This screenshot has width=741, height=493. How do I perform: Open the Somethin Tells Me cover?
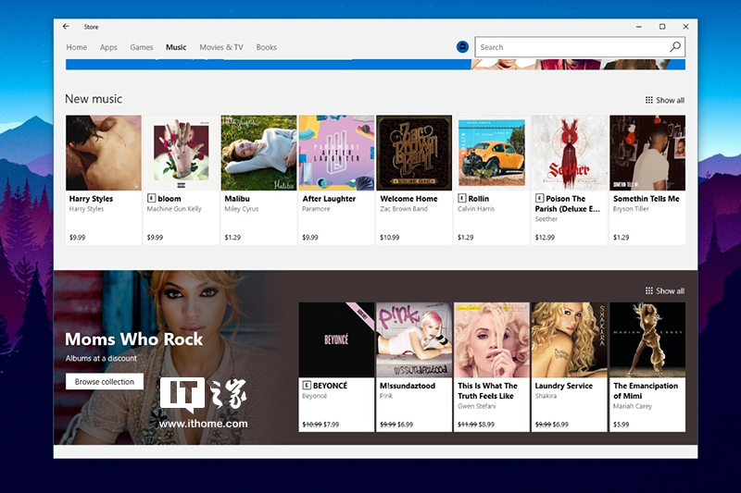pyautogui.click(x=647, y=153)
